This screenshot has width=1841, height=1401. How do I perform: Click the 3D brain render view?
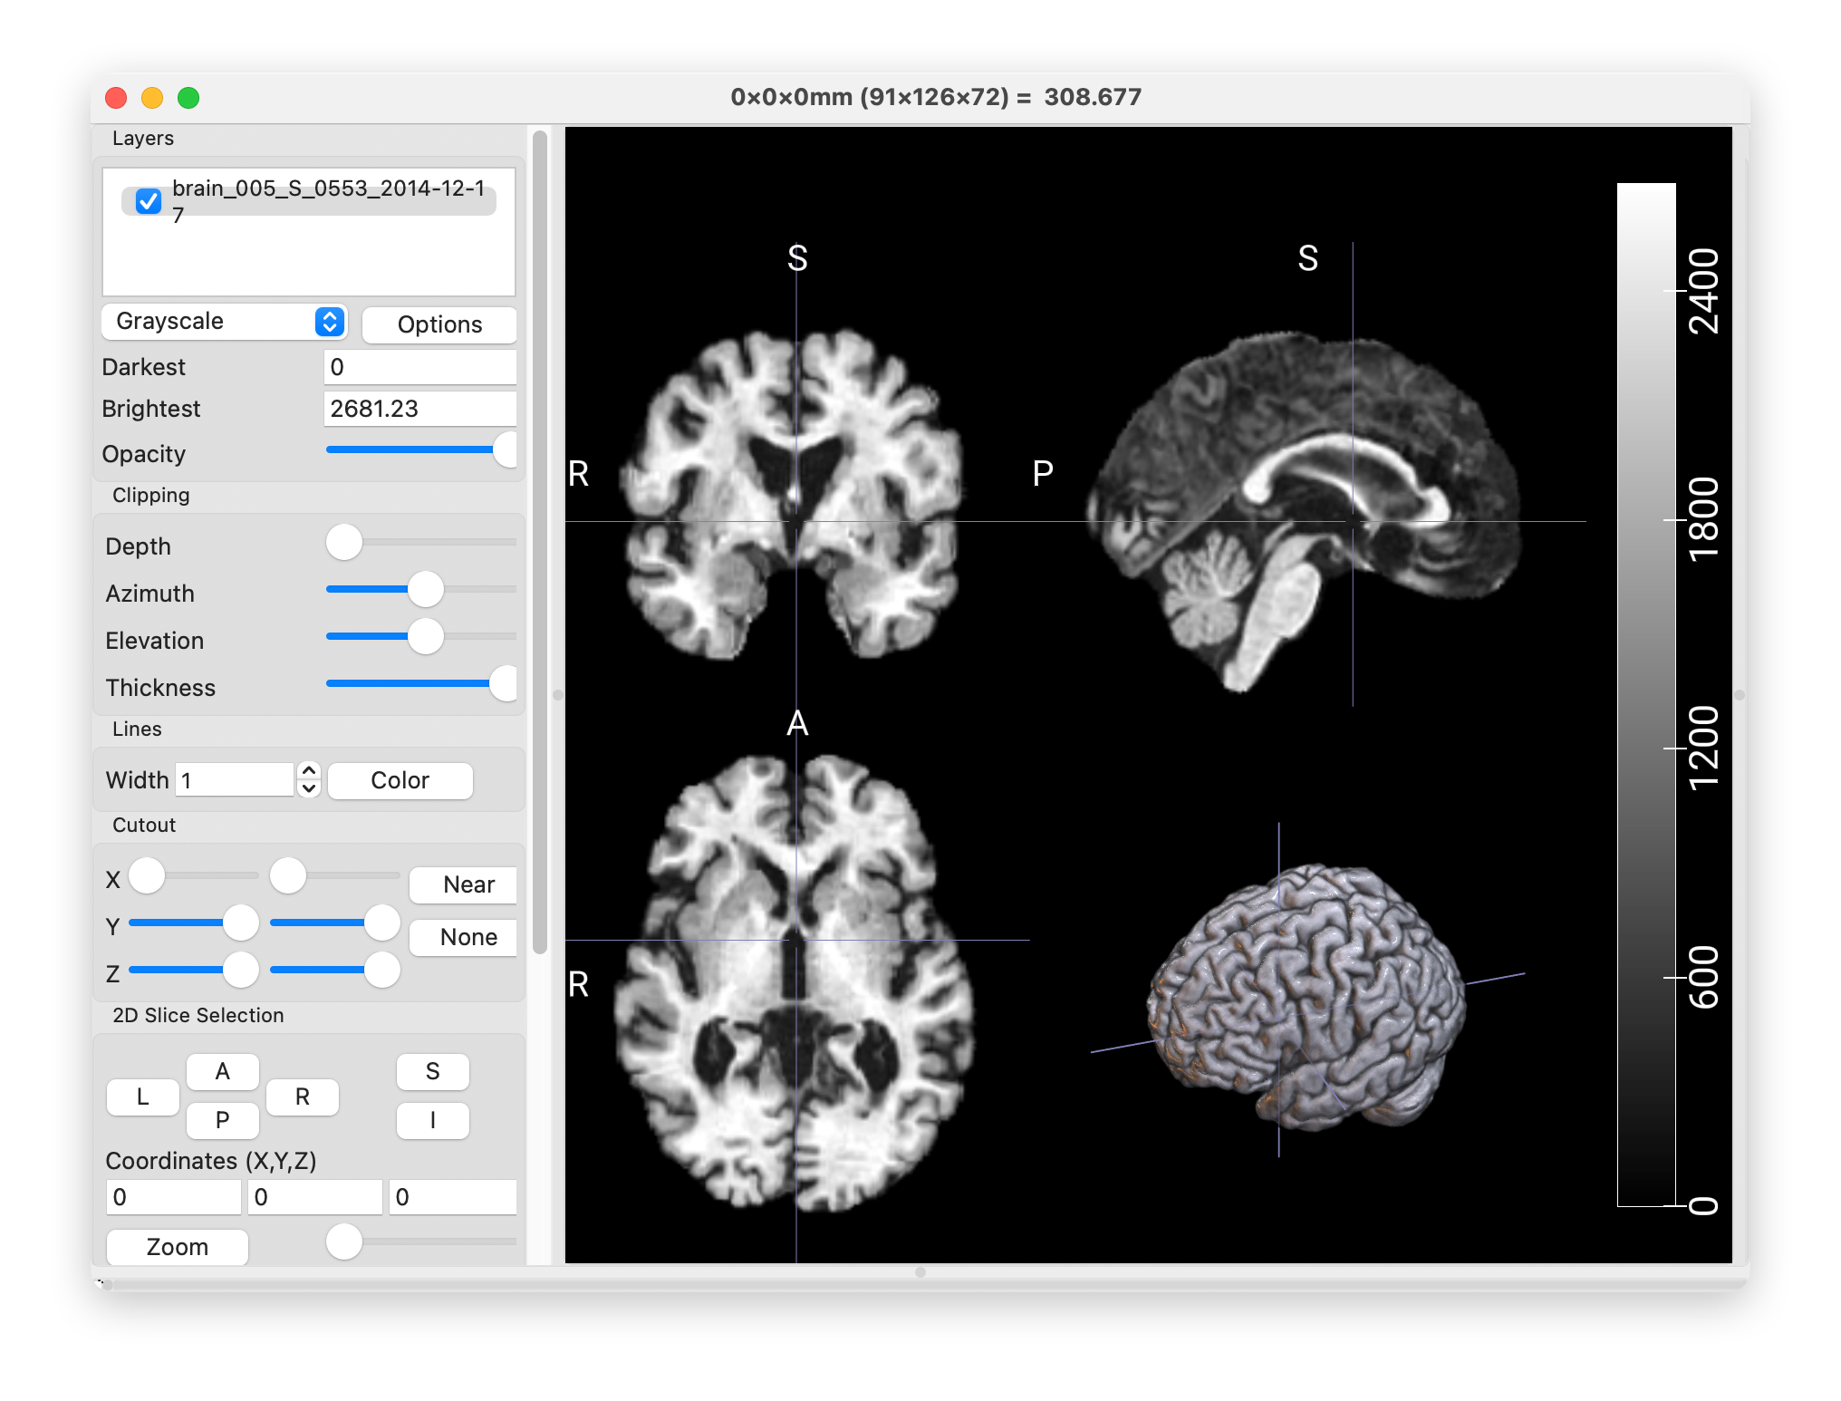click(1306, 995)
